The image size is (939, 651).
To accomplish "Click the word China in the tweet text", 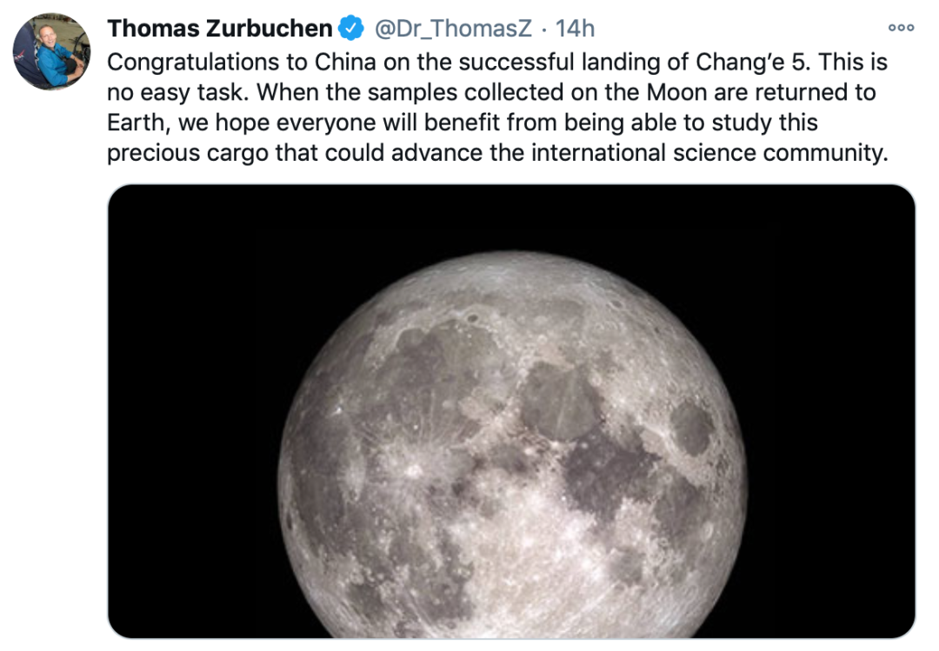I will tap(345, 63).
